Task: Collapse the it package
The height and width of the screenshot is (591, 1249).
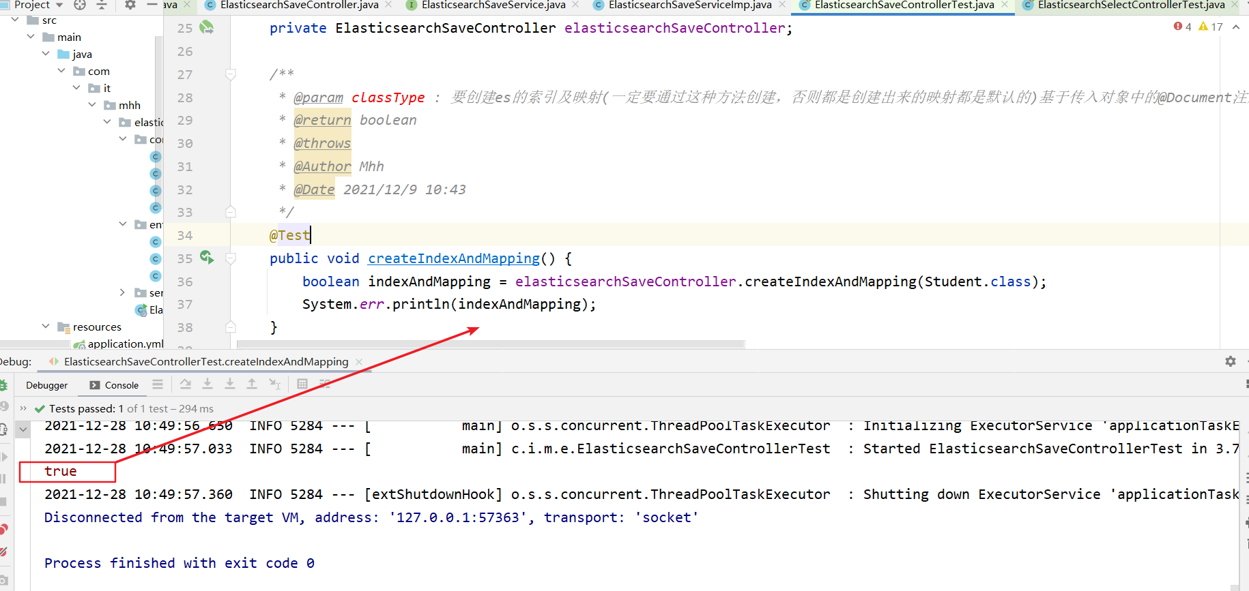Action: pyautogui.click(x=76, y=88)
